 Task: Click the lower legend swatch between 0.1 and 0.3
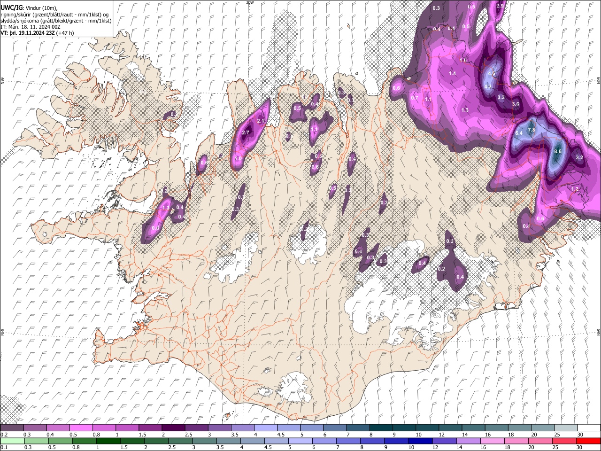coord(12,441)
